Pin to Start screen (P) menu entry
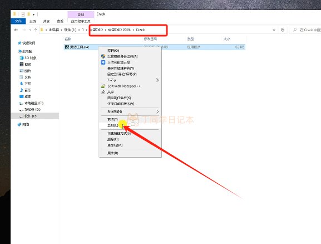The image size is (321, 244). [x=122, y=74]
